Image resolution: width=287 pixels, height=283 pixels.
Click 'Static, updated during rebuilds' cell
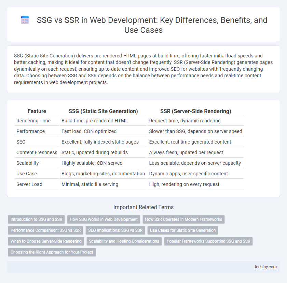point(94,152)
